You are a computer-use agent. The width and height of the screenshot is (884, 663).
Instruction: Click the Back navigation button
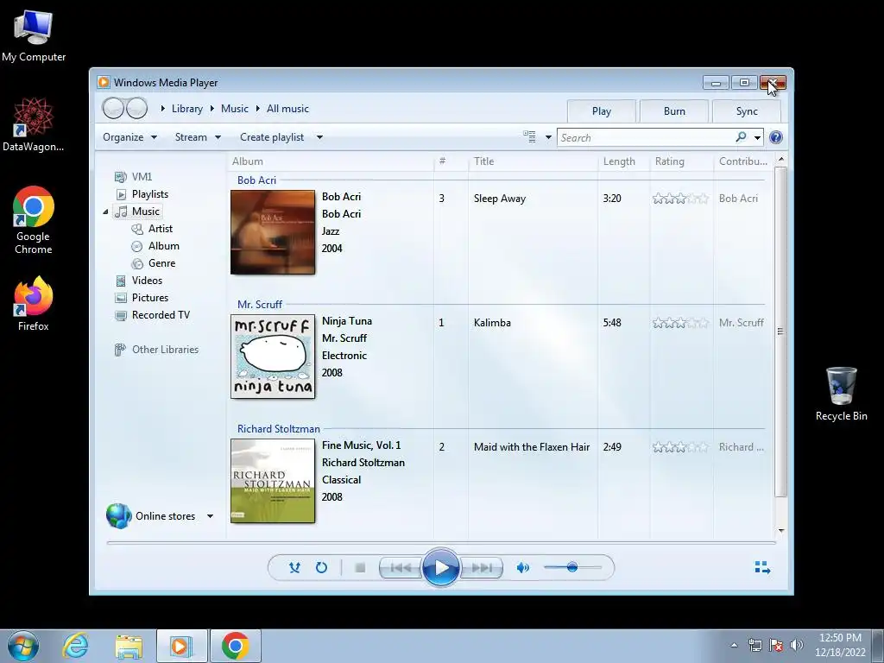click(113, 108)
